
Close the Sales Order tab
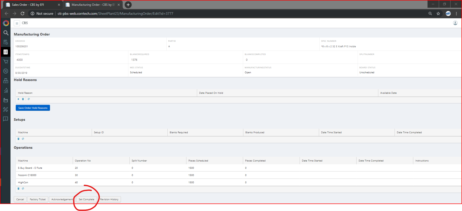pos(59,5)
